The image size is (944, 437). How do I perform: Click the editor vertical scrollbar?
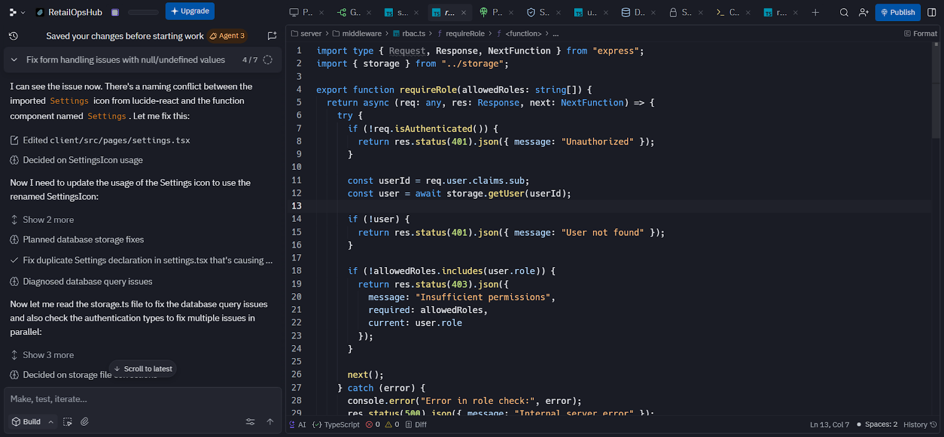pyautogui.click(x=936, y=90)
